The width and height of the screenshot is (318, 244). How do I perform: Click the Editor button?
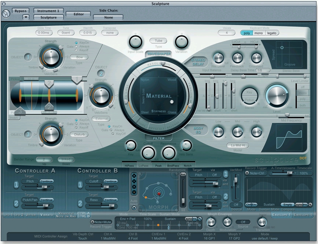(79, 14)
